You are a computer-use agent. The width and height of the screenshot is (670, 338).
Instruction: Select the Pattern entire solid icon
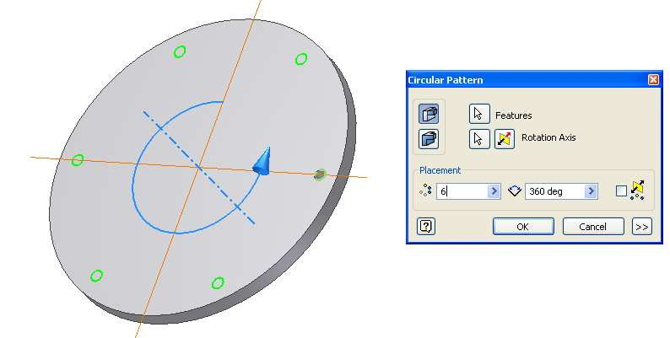[x=429, y=139]
